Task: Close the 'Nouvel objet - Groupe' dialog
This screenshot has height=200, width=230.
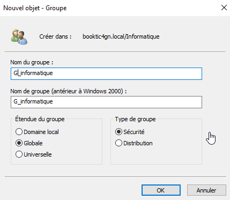Action: point(224,8)
